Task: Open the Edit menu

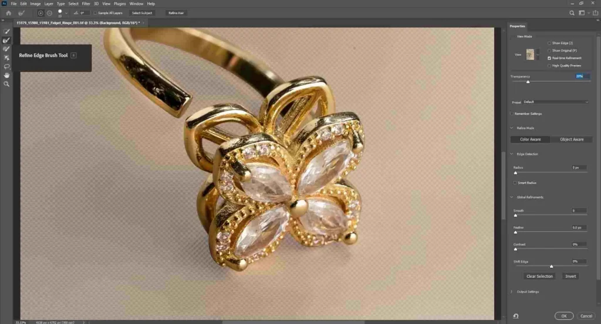Action: pos(23,4)
